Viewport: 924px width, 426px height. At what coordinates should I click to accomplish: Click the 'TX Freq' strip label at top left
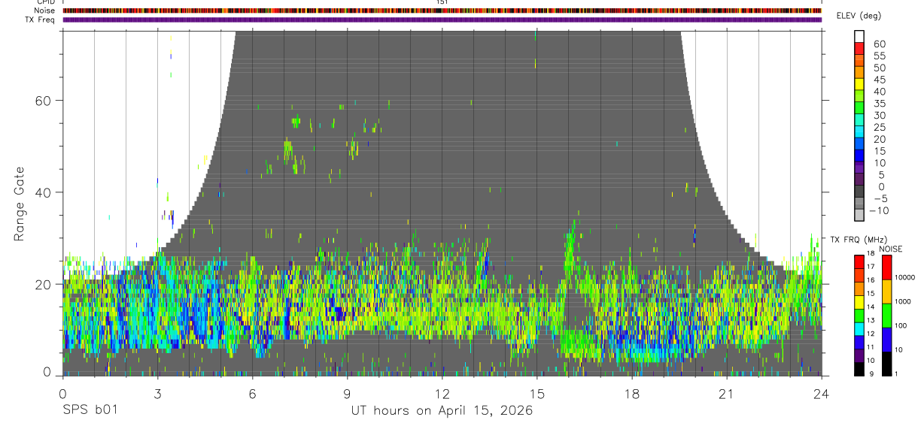pos(41,20)
